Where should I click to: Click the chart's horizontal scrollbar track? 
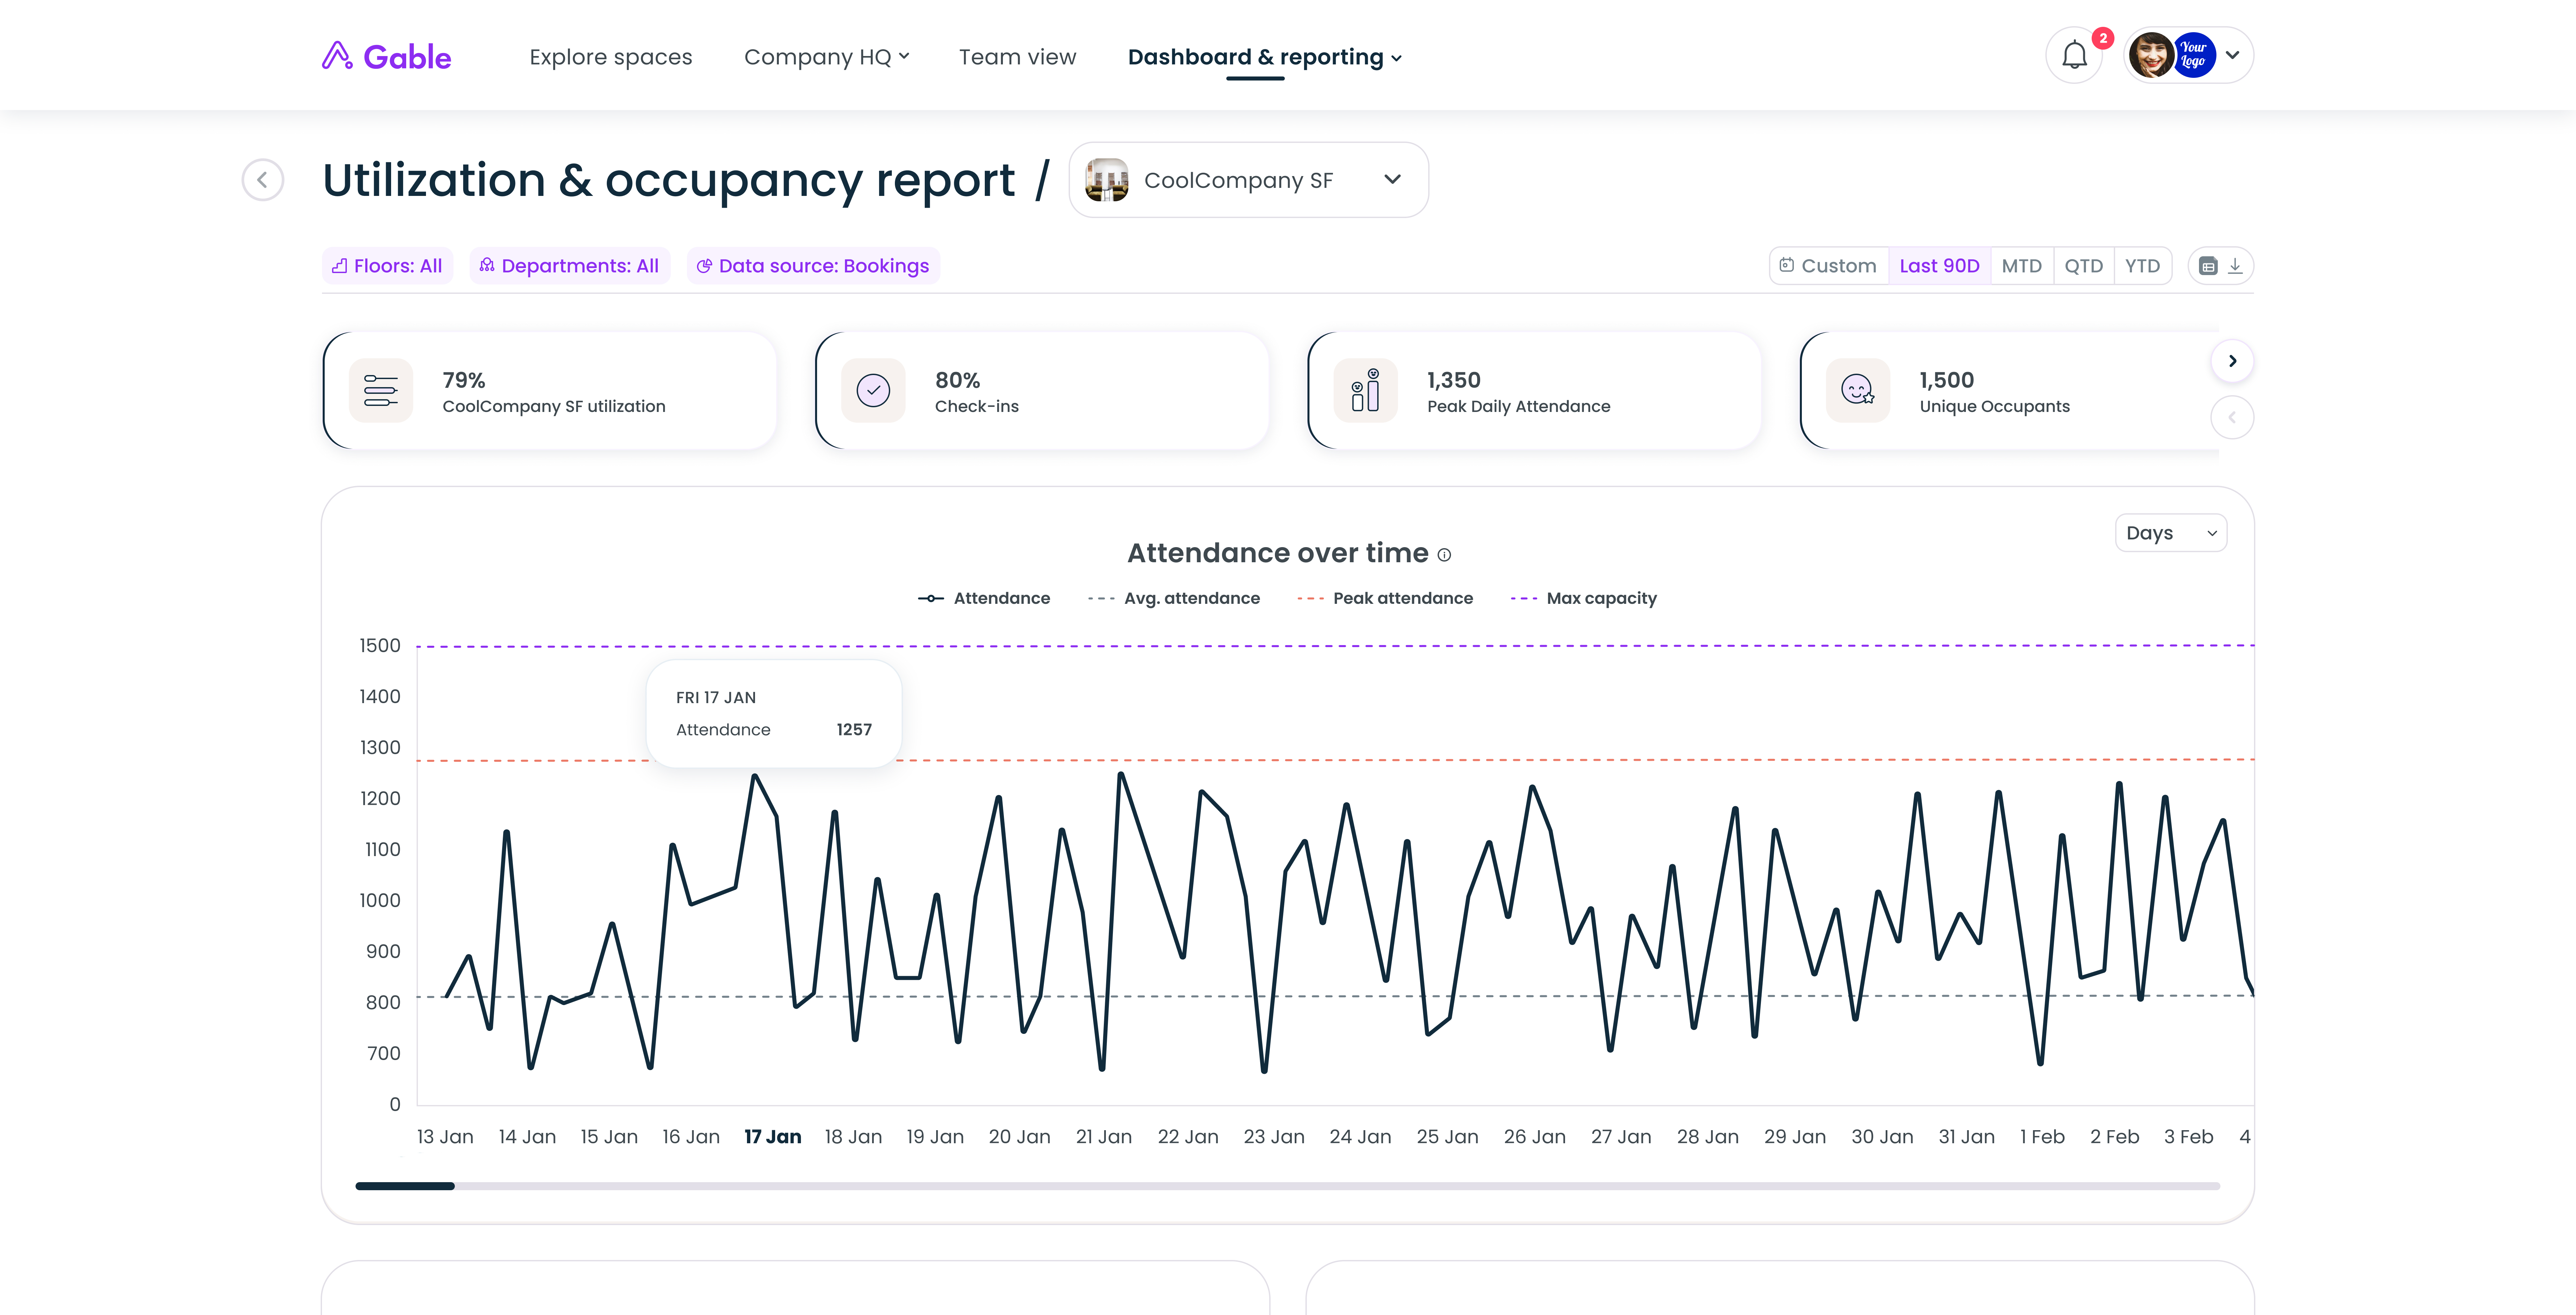click(1287, 1186)
